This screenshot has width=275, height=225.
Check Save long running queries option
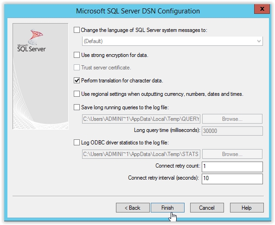click(x=77, y=107)
